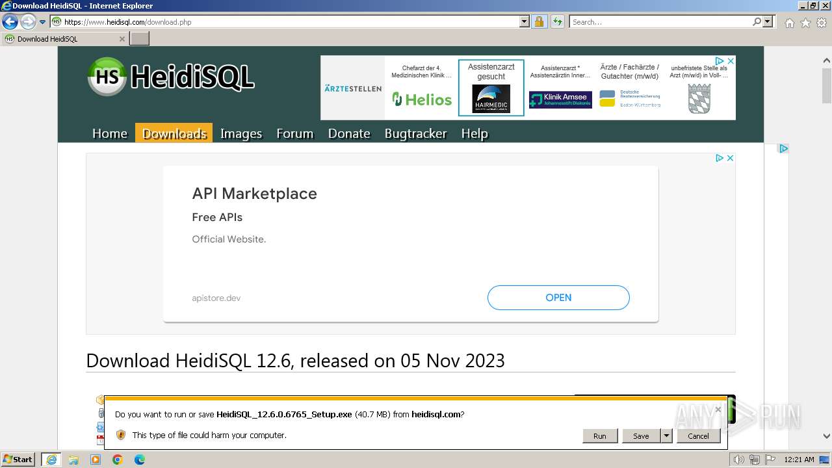Go to the Home menu item
The image size is (832, 468).
(110, 133)
